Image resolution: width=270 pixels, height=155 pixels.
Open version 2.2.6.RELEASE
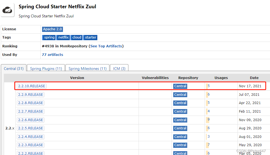(x=31, y=120)
